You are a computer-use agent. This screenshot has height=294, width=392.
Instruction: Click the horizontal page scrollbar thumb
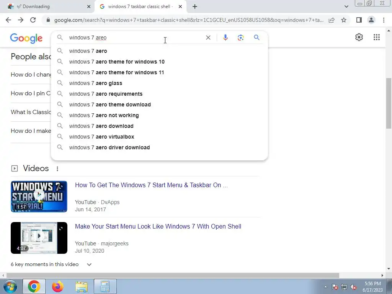tap(173, 276)
